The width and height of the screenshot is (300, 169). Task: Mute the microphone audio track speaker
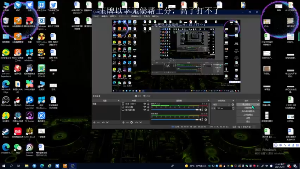(201, 110)
